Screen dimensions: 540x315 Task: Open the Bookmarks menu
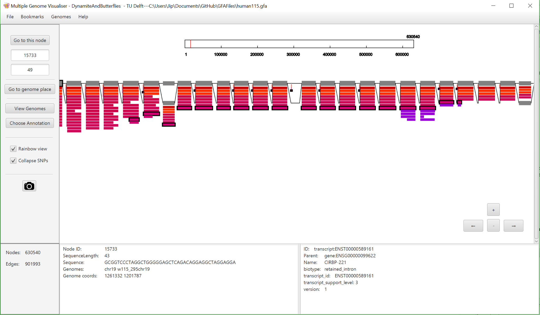coord(32,17)
